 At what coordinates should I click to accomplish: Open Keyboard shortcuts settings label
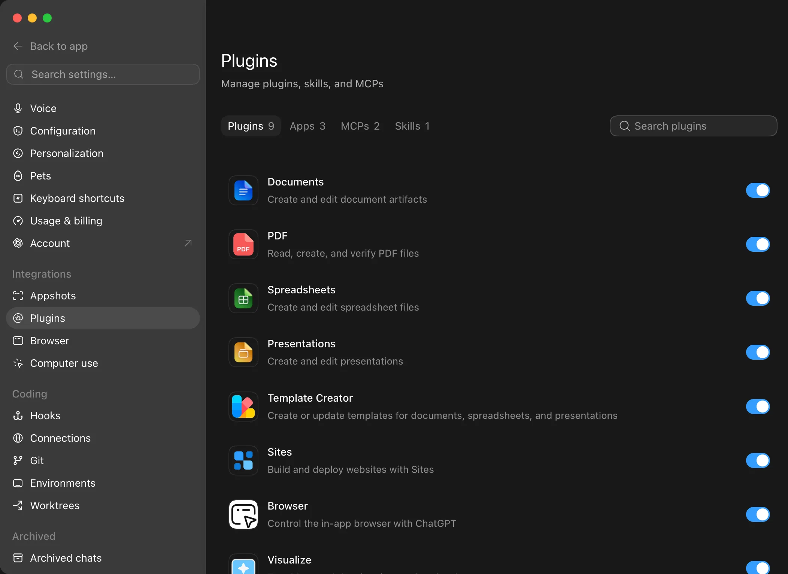tap(77, 198)
